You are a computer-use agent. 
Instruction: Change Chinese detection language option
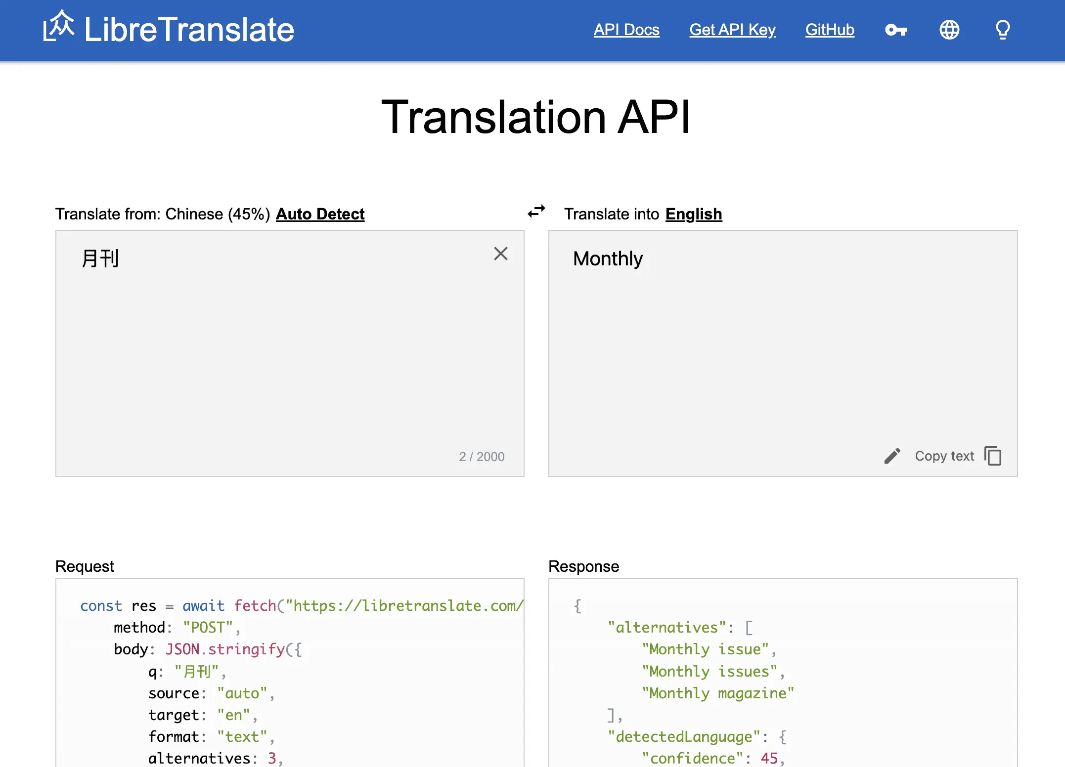(x=320, y=214)
